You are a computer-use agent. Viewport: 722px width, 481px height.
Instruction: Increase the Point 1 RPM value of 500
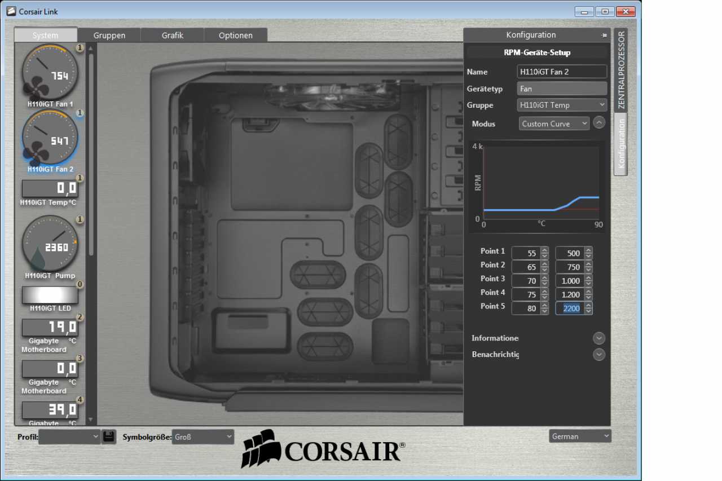pyautogui.click(x=588, y=250)
